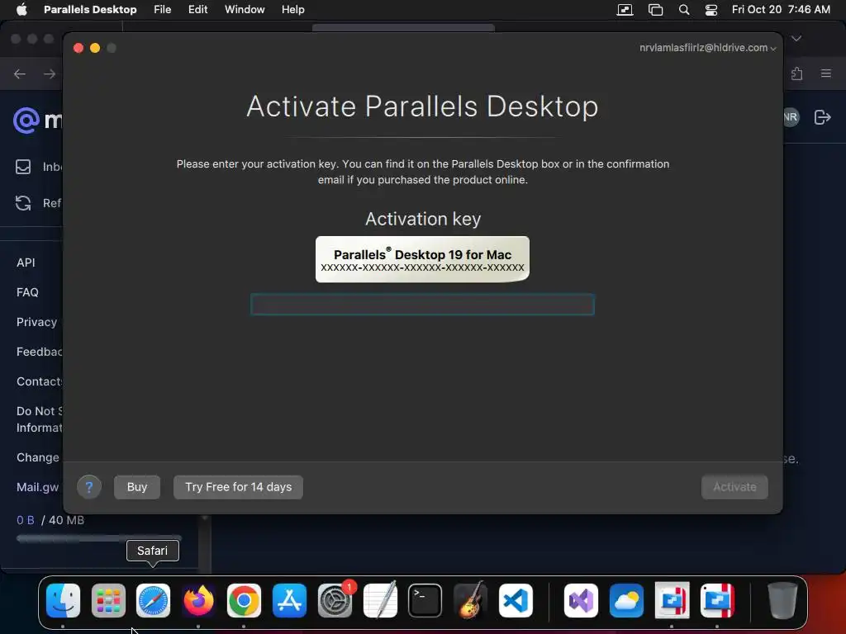Image resolution: width=846 pixels, height=634 pixels.
Task: Open the Help menu
Action: coord(293,9)
